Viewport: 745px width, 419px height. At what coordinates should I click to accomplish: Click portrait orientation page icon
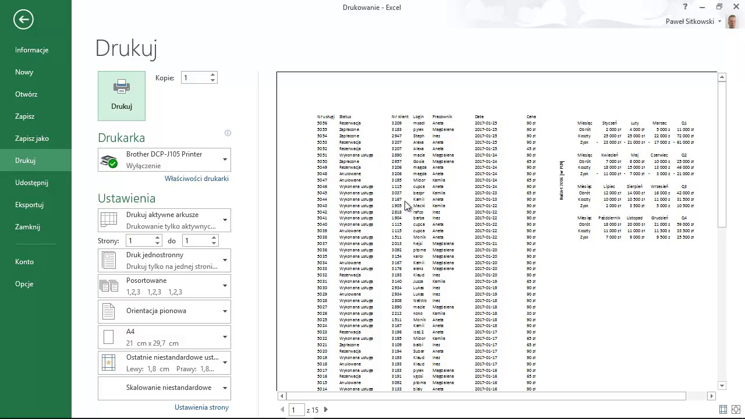(109, 311)
